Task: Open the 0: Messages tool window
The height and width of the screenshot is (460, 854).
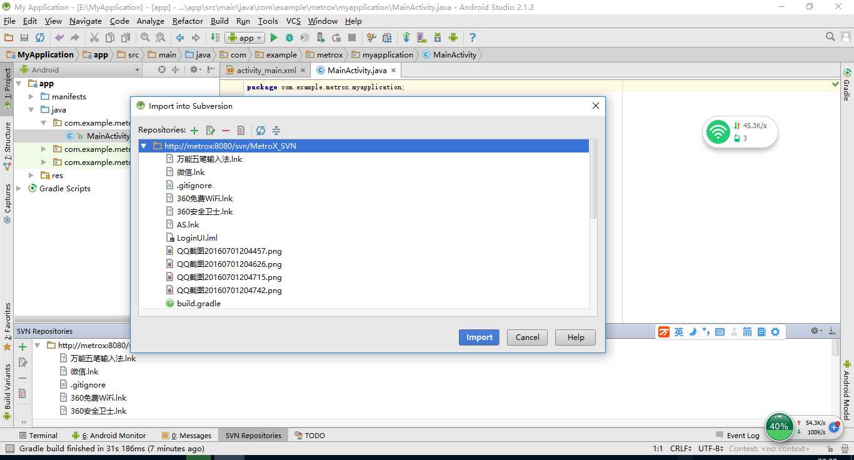Action: [x=187, y=435]
